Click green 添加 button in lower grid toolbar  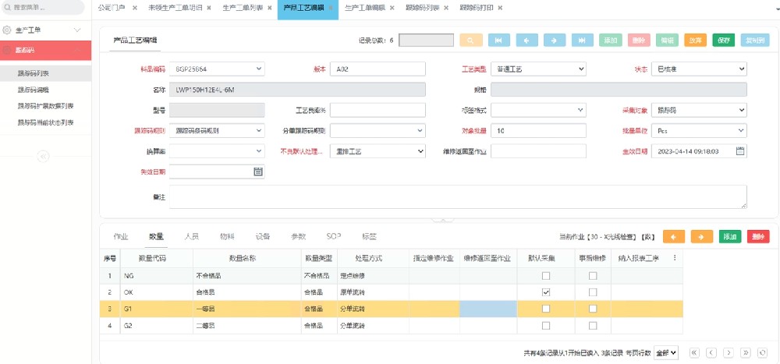(730, 237)
